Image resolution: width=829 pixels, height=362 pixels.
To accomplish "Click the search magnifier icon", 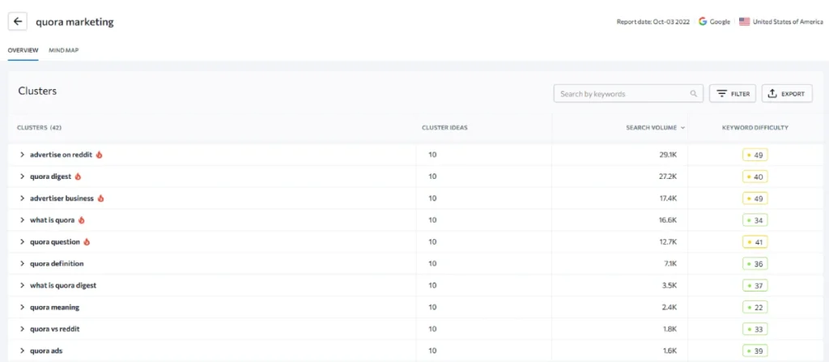I will (x=694, y=94).
